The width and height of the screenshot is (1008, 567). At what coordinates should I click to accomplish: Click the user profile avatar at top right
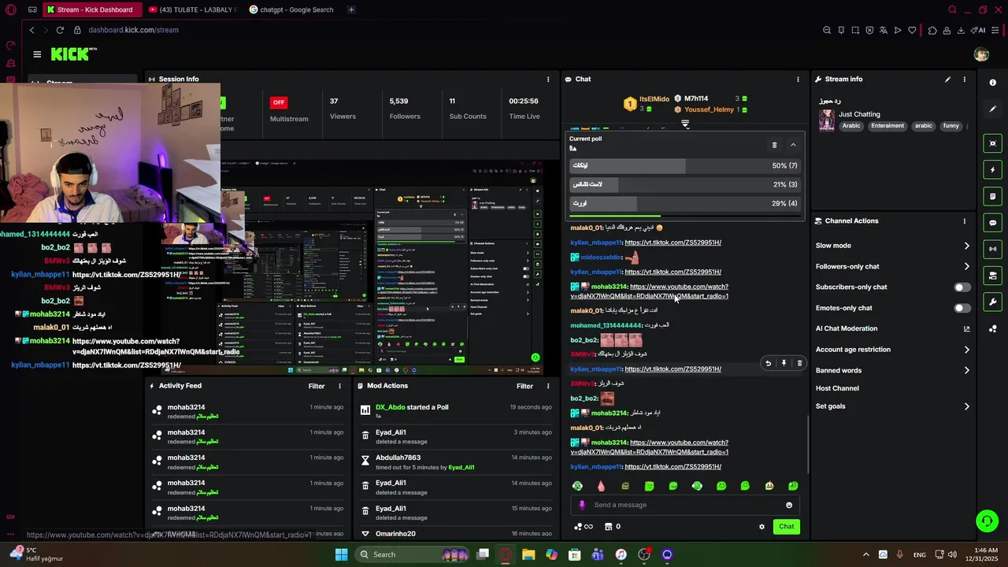(981, 54)
